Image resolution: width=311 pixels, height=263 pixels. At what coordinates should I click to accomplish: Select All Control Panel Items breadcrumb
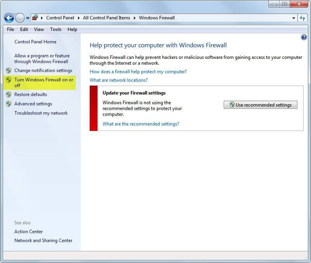click(x=106, y=18)
